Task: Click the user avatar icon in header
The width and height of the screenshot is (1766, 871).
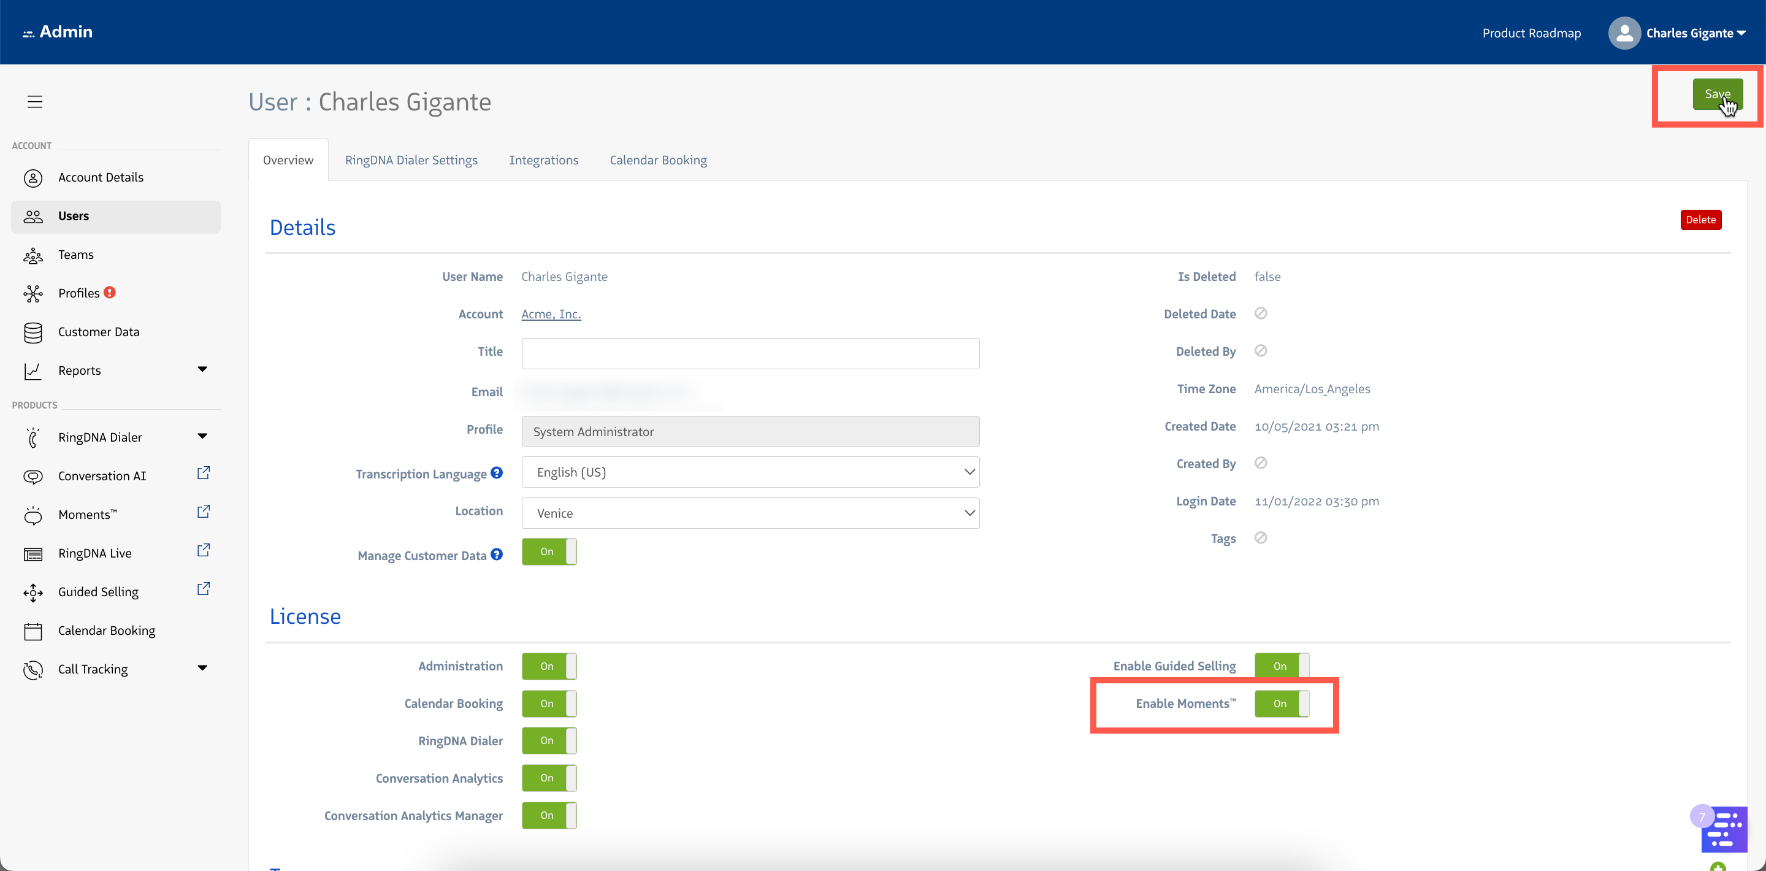Action: (x=1624, y=33)
